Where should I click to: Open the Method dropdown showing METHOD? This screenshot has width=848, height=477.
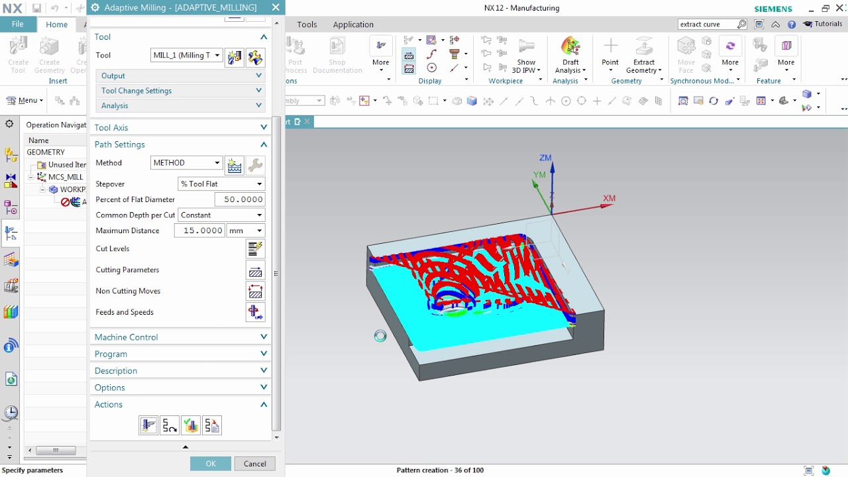pyautogui.click(x=187, y=163)
